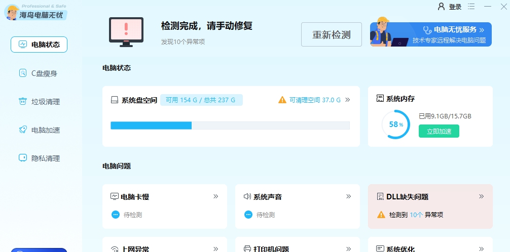The height and width of the screenshot is (252, 510).
Task: Switch to C盘瘦身 in the sidebar
Action: tap(39, 73)
